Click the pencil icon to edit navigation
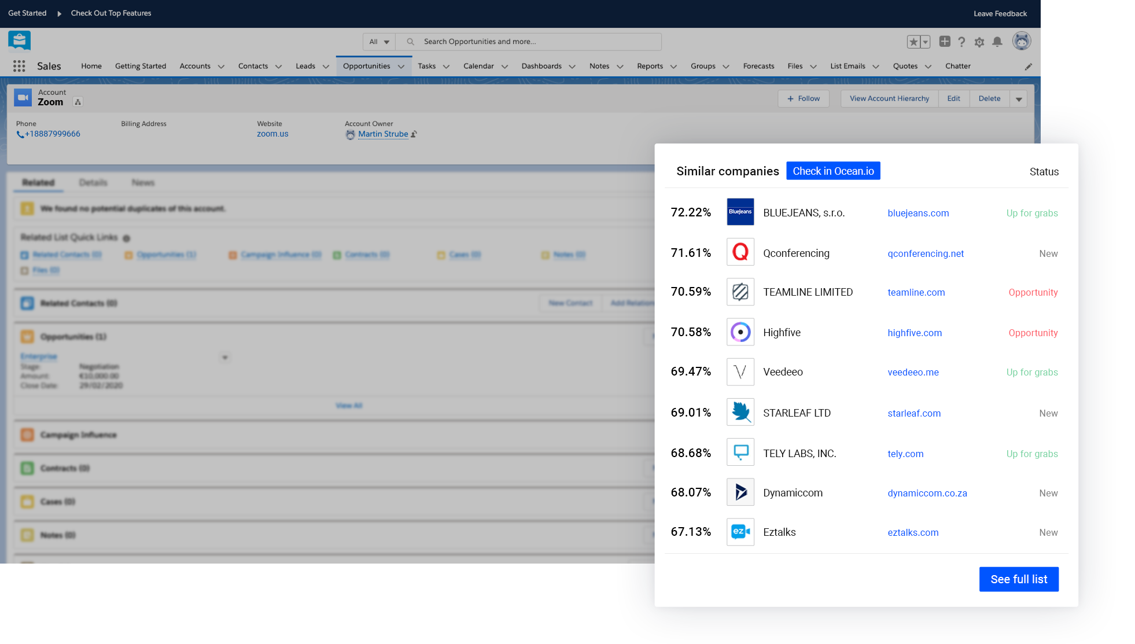The height and width of the screenshot is (644, 1135). click(1029, 67)
